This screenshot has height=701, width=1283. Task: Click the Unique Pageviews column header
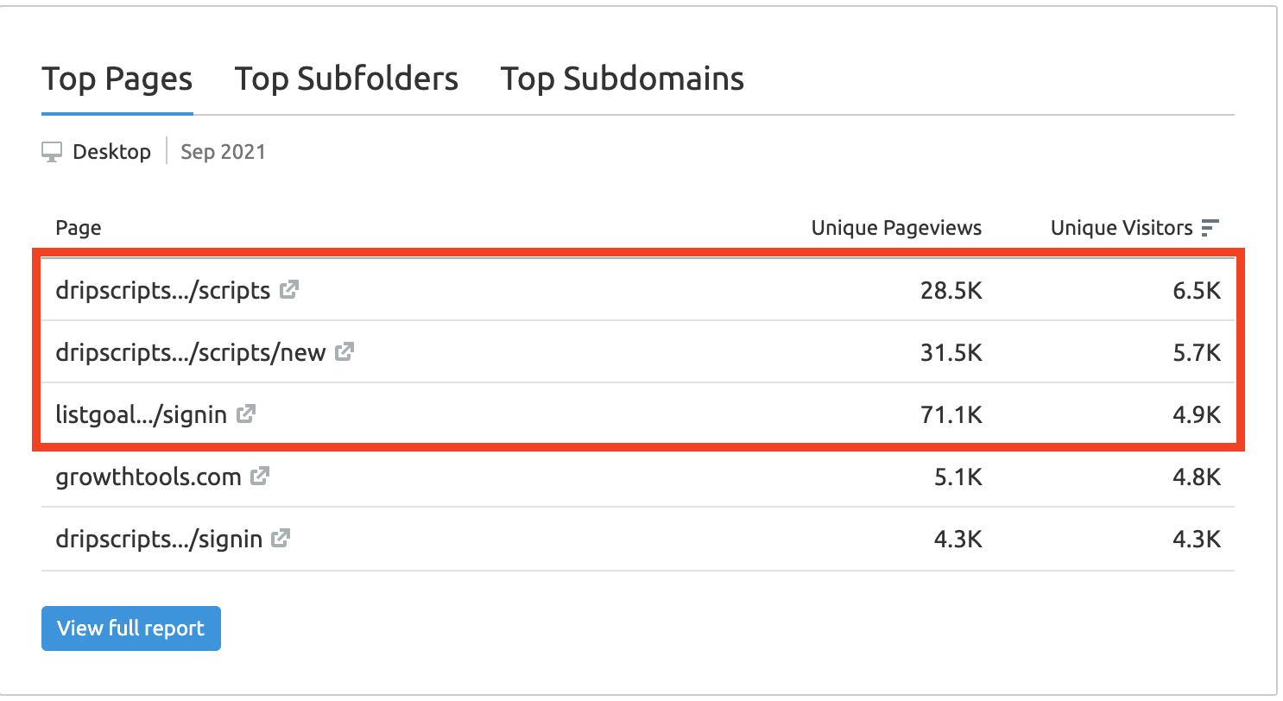pos(896,228)
